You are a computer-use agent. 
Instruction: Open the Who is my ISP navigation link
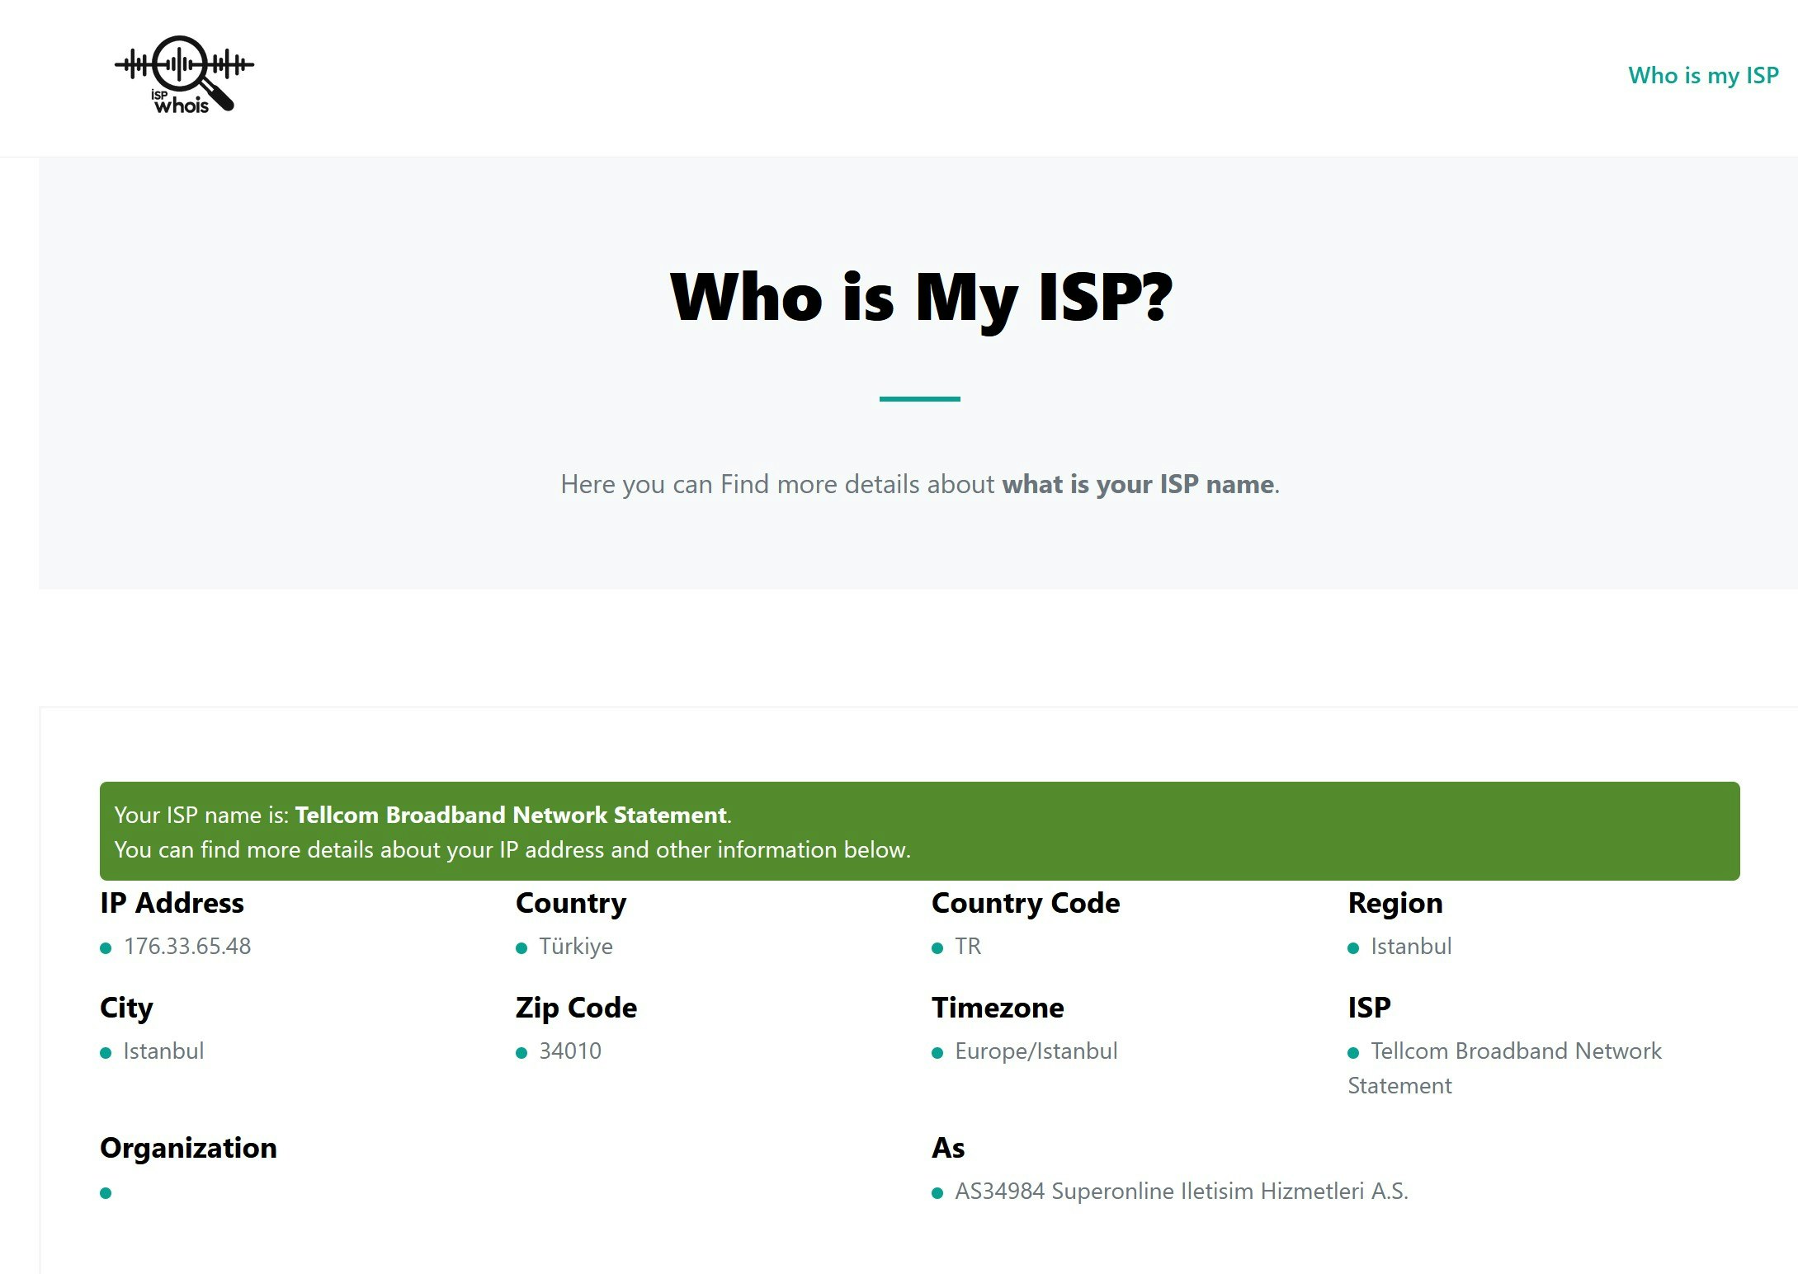[x=1704, y=75]
